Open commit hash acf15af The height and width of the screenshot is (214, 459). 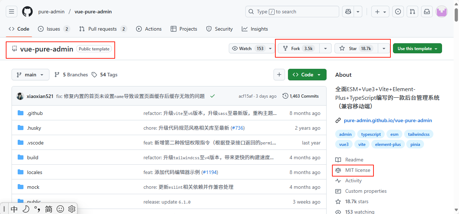pos(246,96)
